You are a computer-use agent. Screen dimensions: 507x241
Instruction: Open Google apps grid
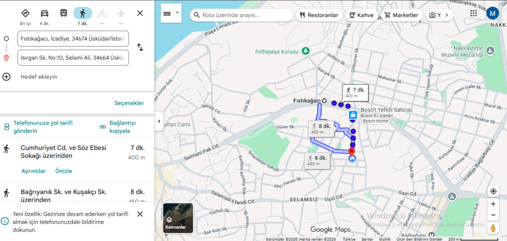(x=473, y=13)
